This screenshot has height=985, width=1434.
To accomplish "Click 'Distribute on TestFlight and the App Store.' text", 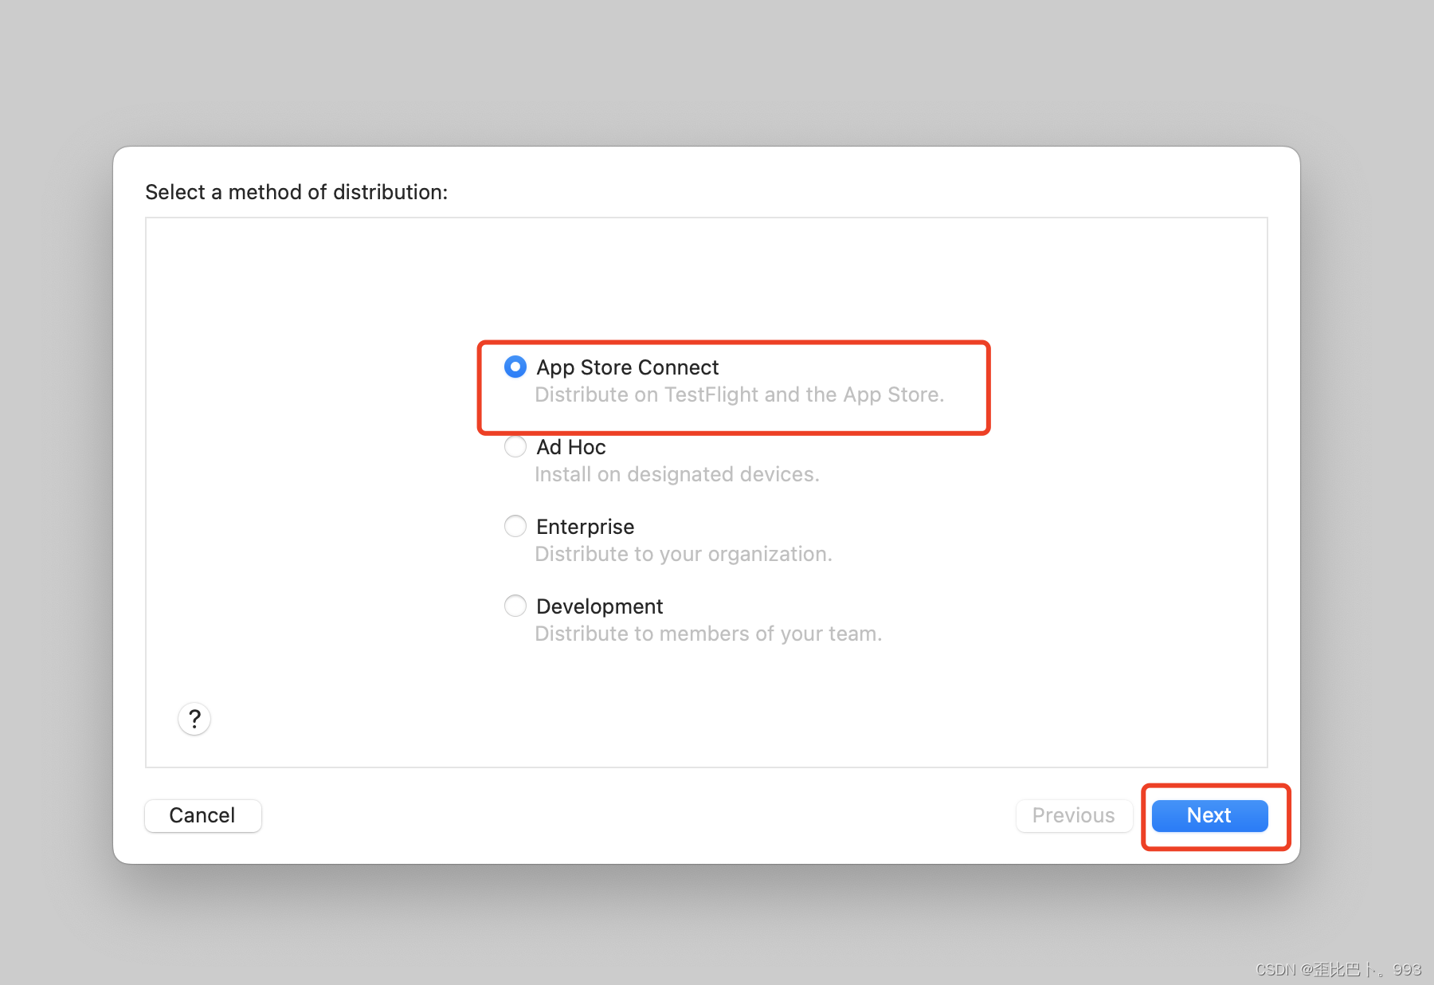I will (x=739, y=394).
